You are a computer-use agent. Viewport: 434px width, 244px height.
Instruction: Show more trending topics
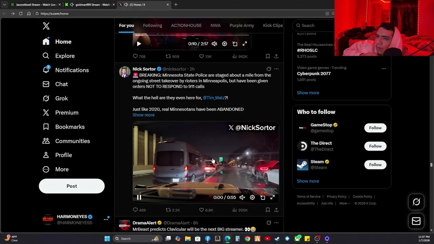click(308, 93)
